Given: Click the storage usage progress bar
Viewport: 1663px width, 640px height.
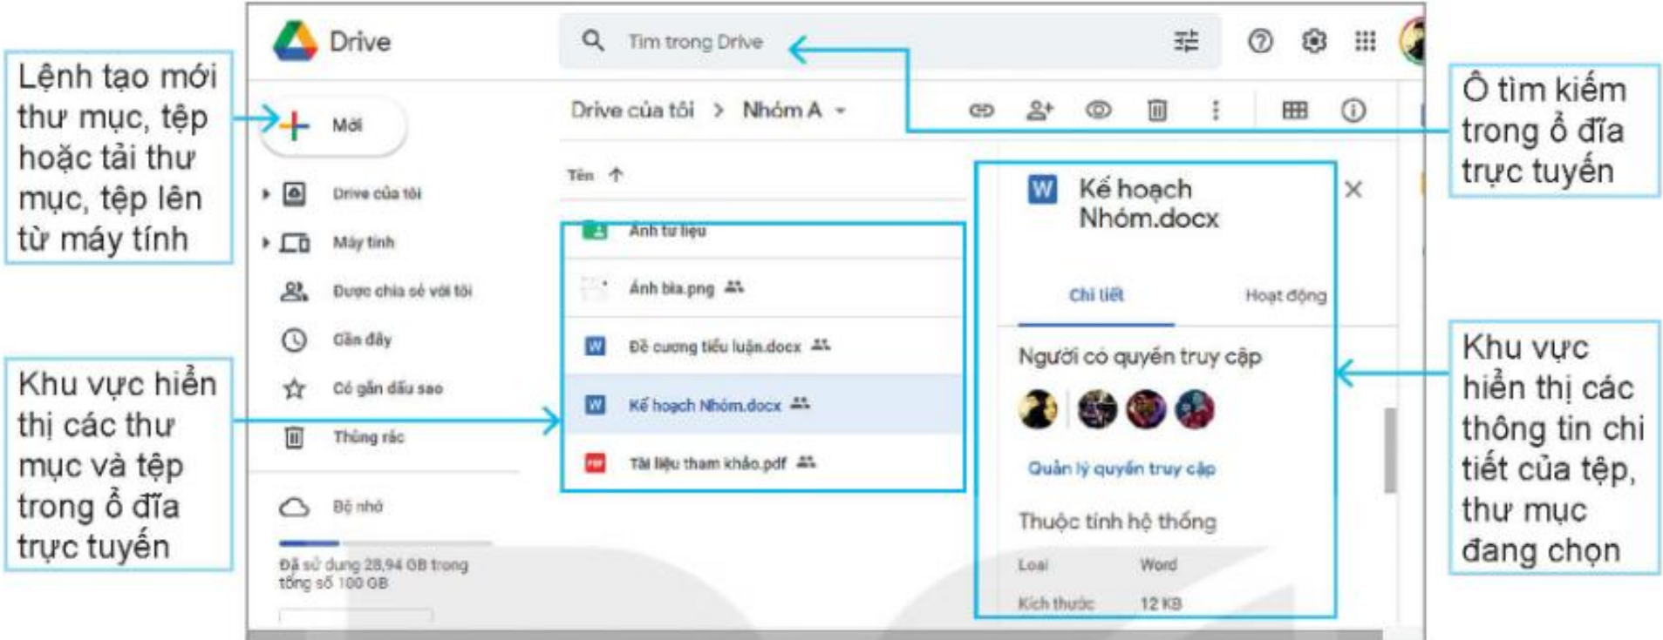Looking at the screenshot, I should [x=385, y=543].
